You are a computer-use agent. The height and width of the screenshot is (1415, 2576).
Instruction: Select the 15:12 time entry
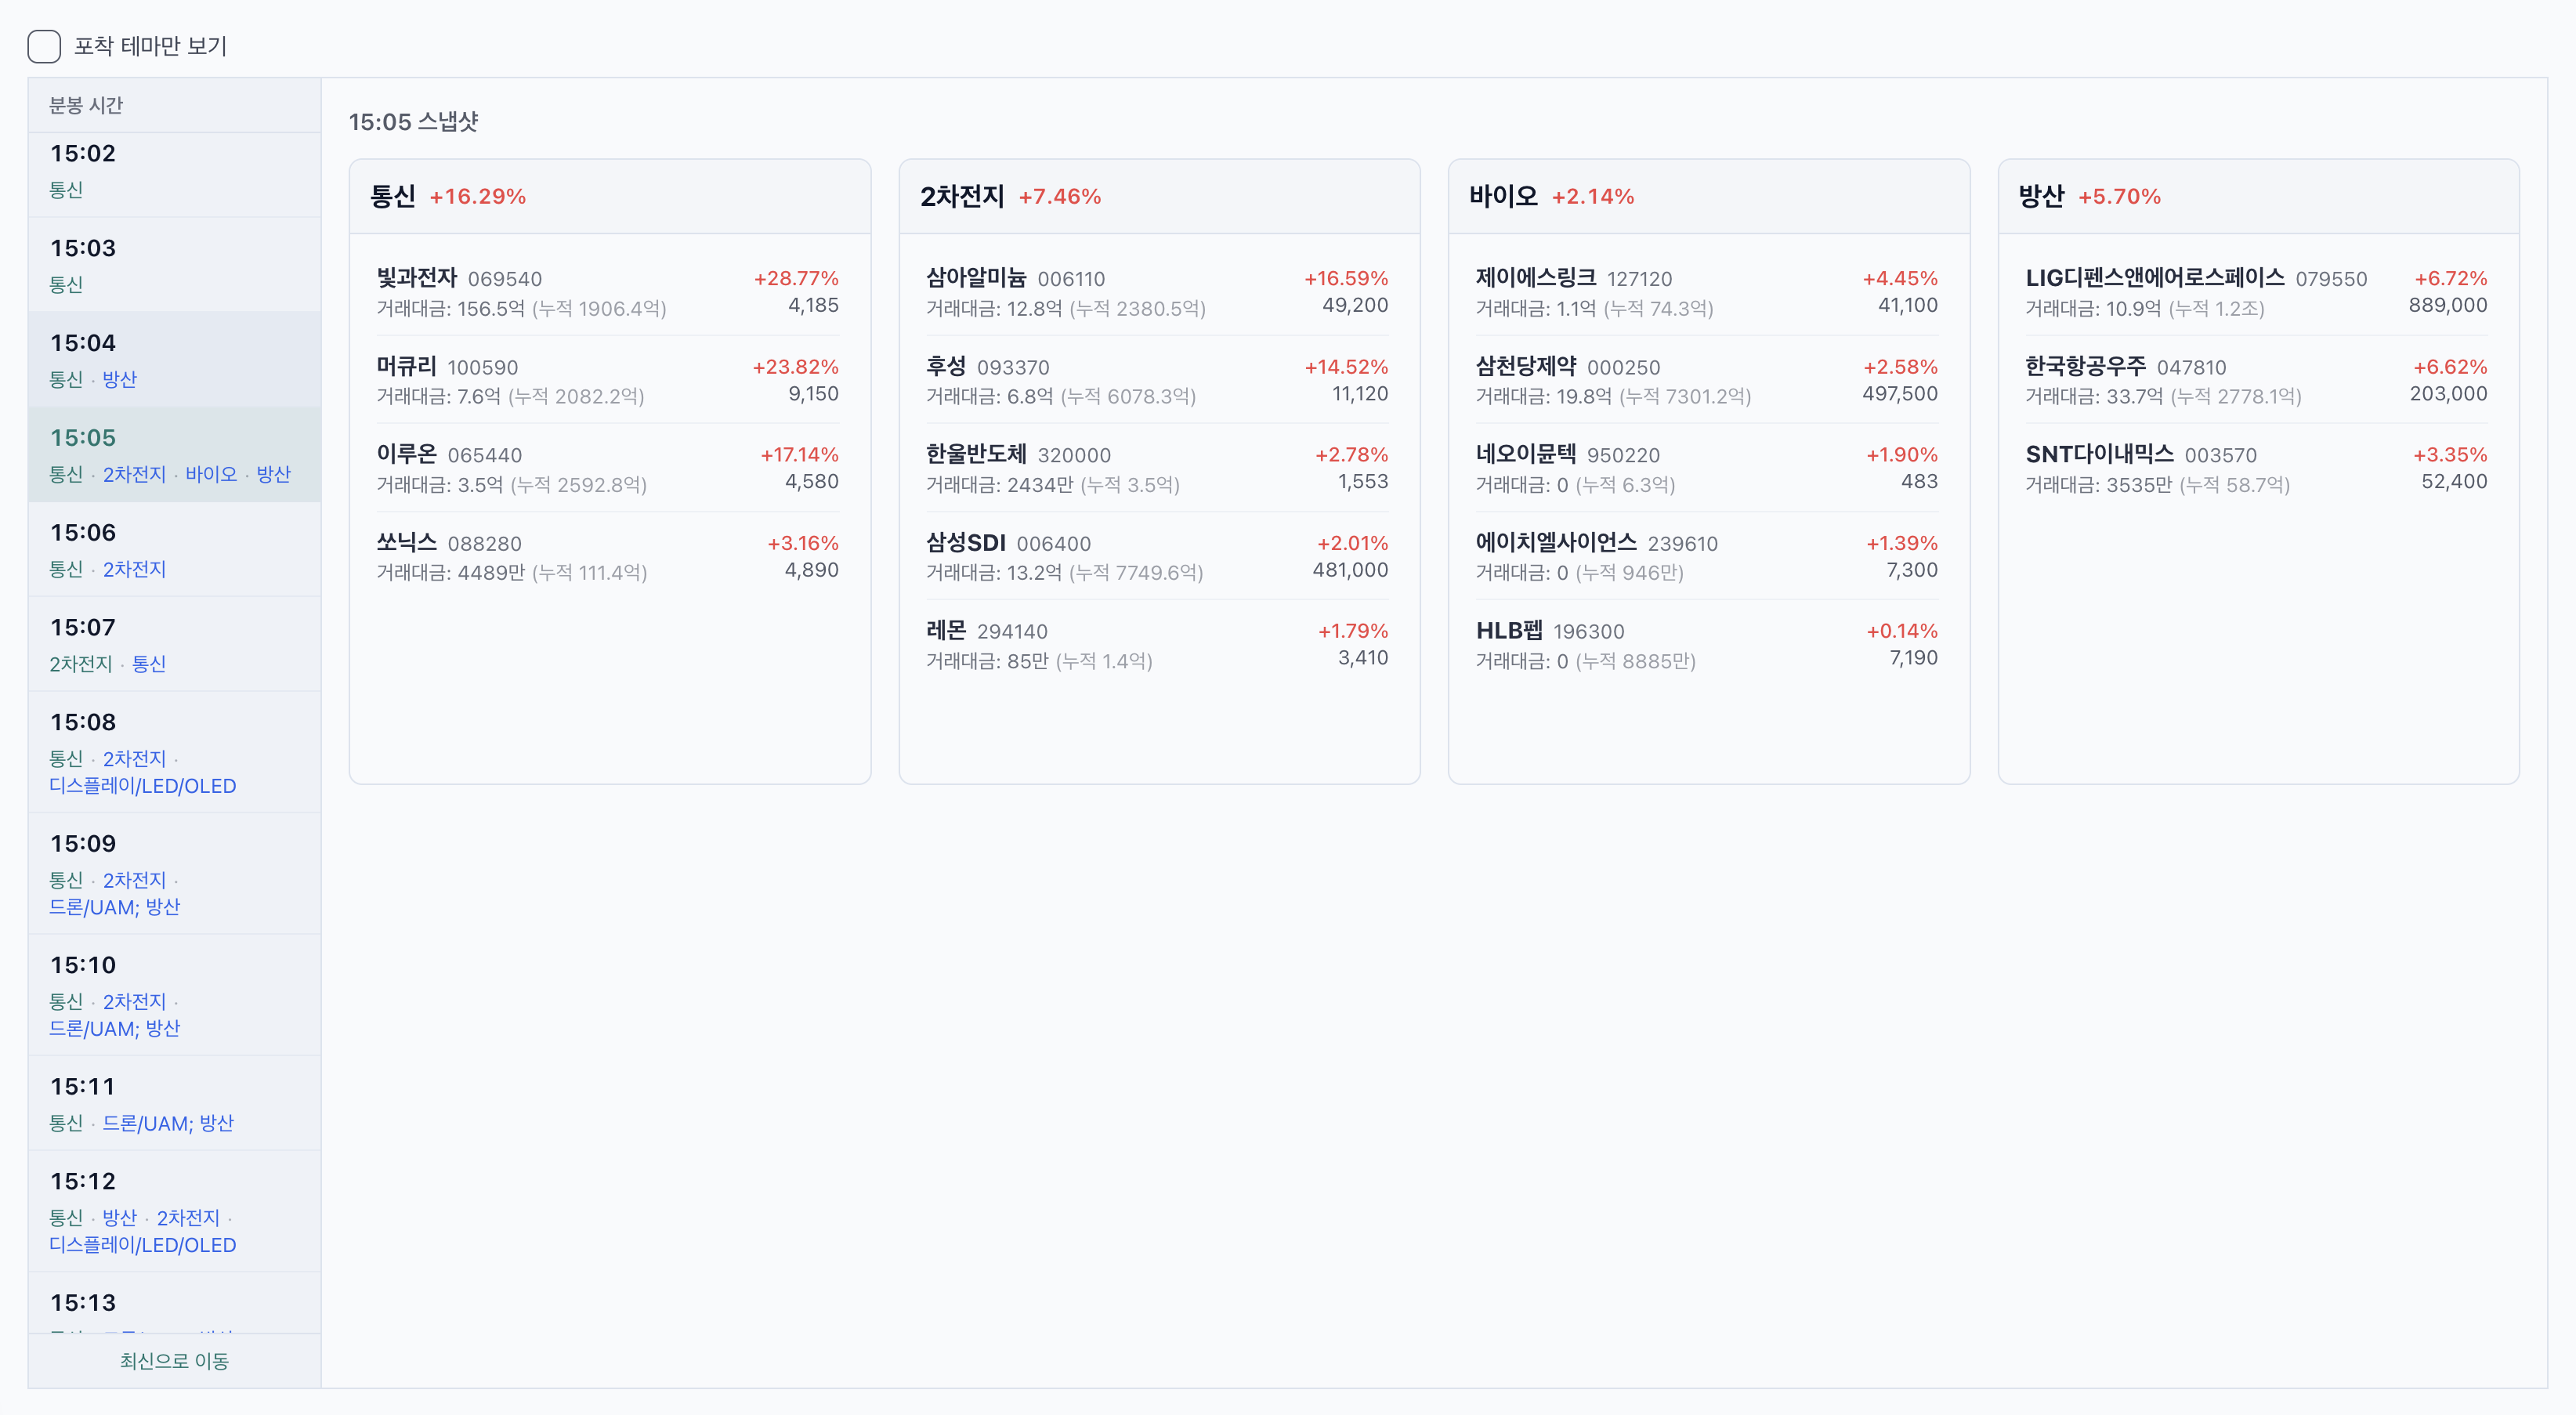(174, 1211)
